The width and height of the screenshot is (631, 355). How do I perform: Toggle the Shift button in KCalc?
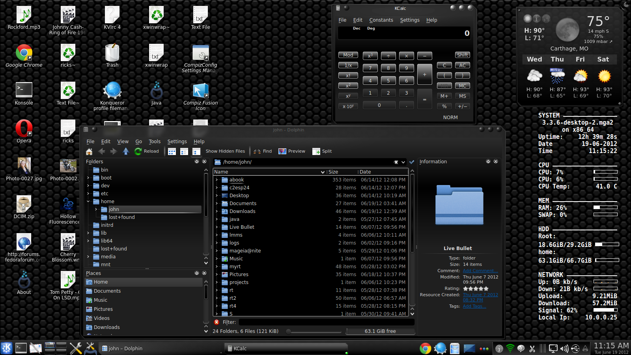463,55
